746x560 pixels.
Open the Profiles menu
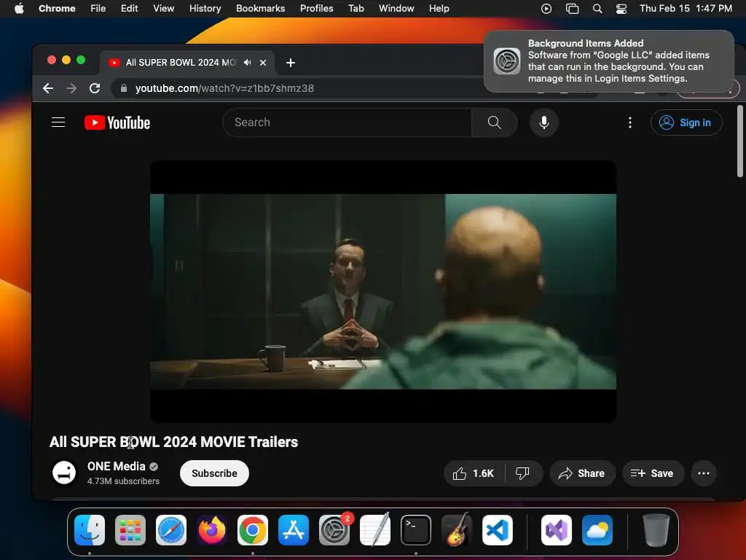pyautogui.click(x=316, y=9)
